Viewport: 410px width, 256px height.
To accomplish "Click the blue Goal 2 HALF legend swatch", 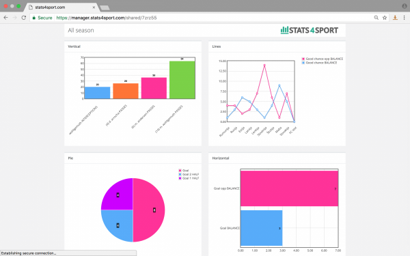I will (180, 174).
